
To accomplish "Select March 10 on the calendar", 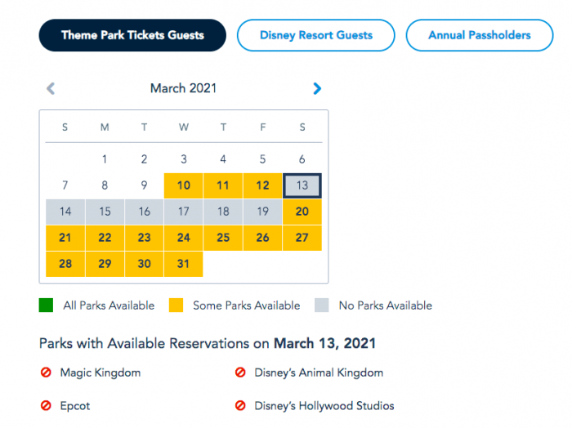I will [x=184, y=185].
